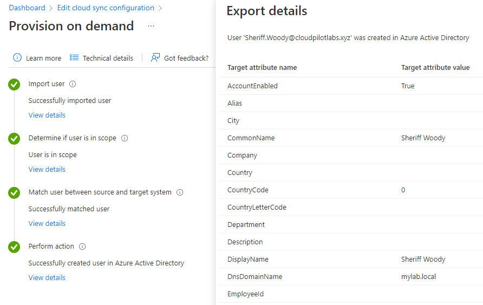Click the Import user step title
The width and height of the screenshot is (483, 305).
tap(47, 84)
